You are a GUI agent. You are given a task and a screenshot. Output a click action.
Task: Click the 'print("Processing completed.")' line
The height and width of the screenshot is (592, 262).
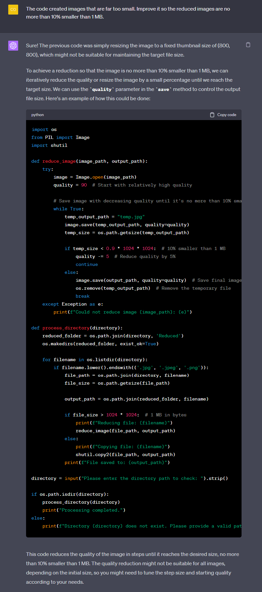[x=84, y=510]
